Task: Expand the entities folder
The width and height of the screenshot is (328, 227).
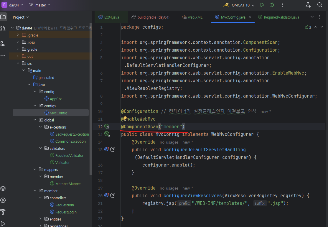Action: (x=41, y=219)
